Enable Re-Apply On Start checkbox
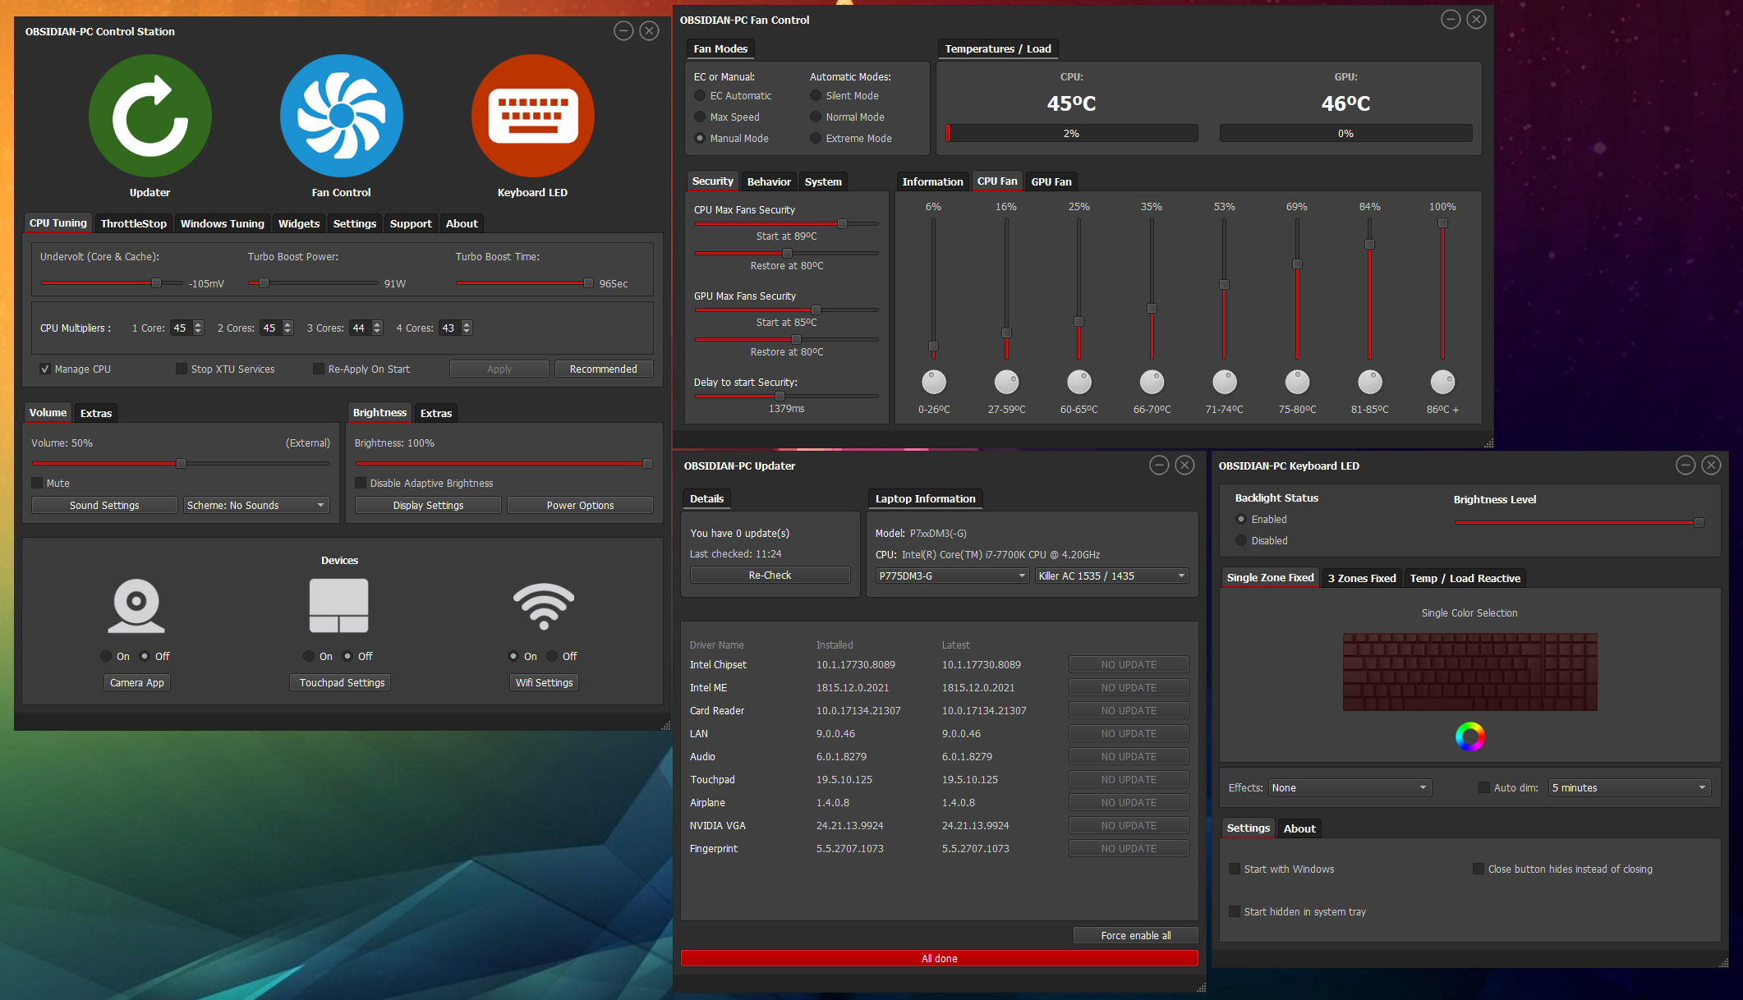Image resolution: width=1743 pixels, height=1000 pixels. pyautogui.click(x=319, y=369)
